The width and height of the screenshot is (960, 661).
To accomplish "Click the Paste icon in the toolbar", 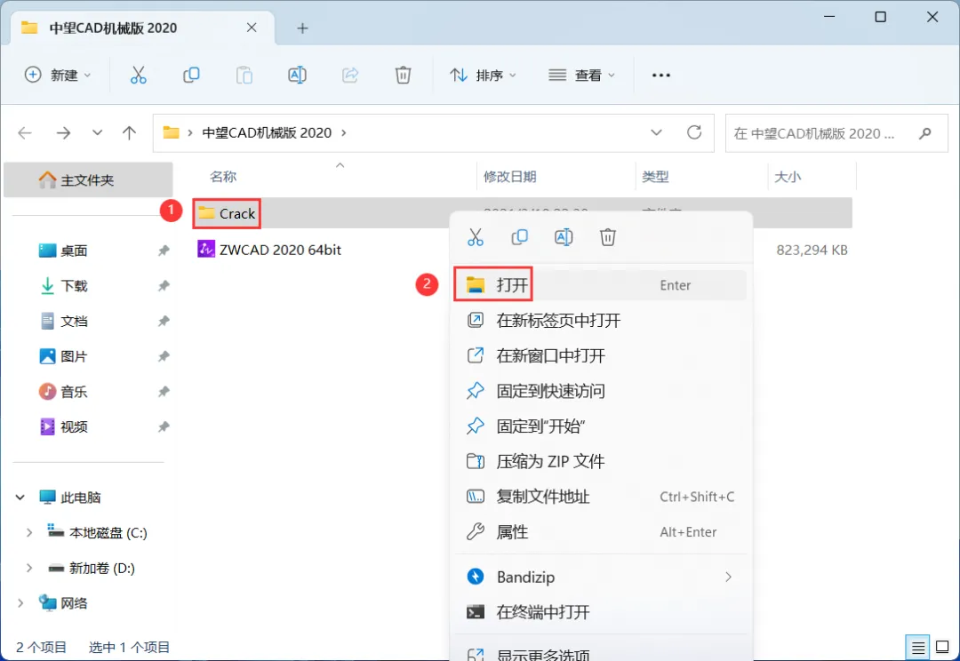I will (x=244, y=76).
